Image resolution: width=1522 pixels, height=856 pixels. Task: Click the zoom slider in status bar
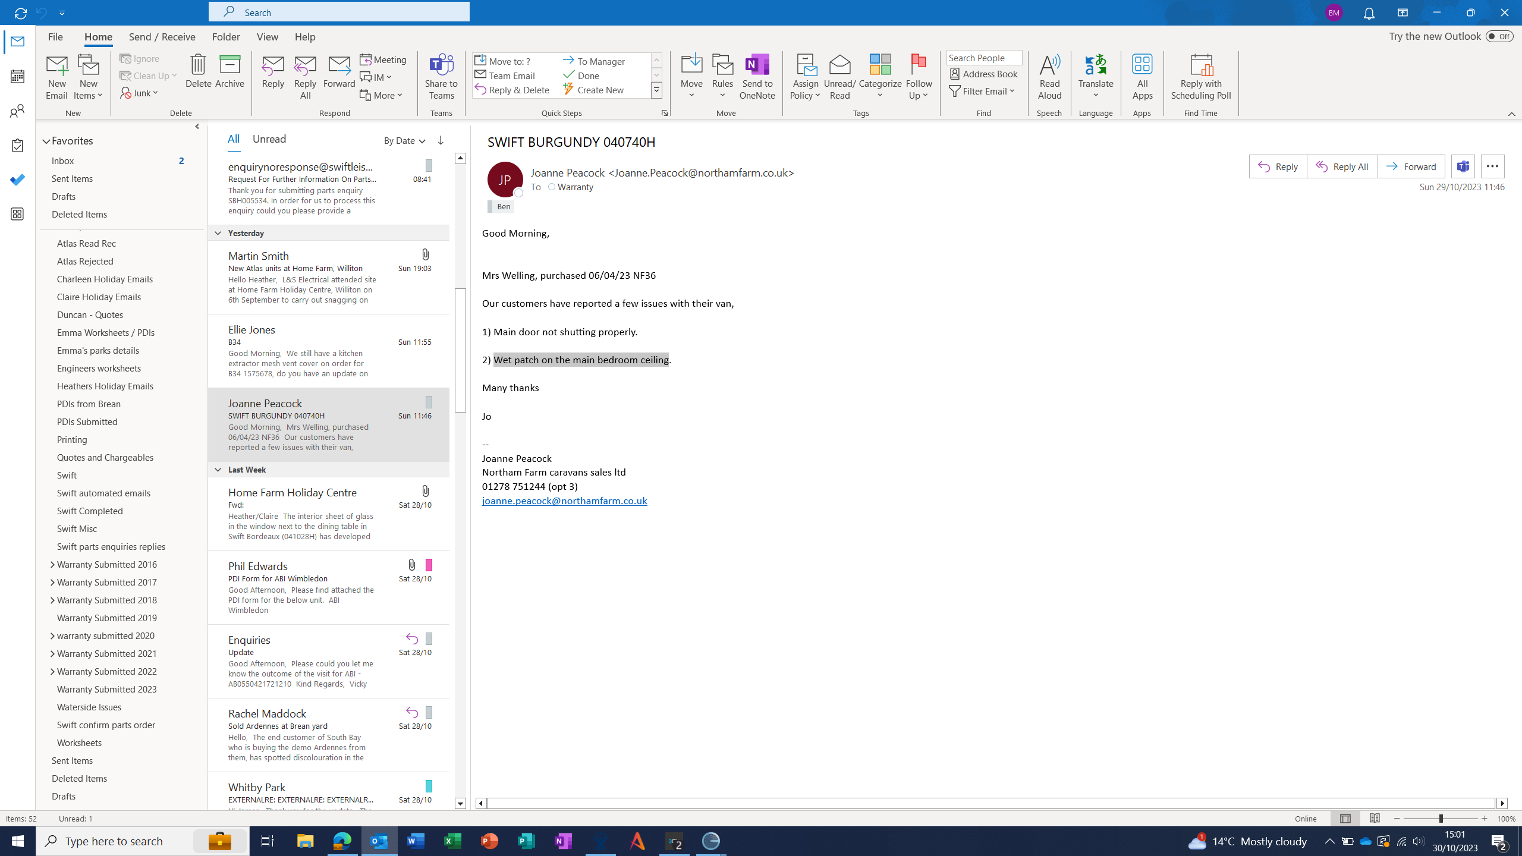click(x=1441, y=819)
